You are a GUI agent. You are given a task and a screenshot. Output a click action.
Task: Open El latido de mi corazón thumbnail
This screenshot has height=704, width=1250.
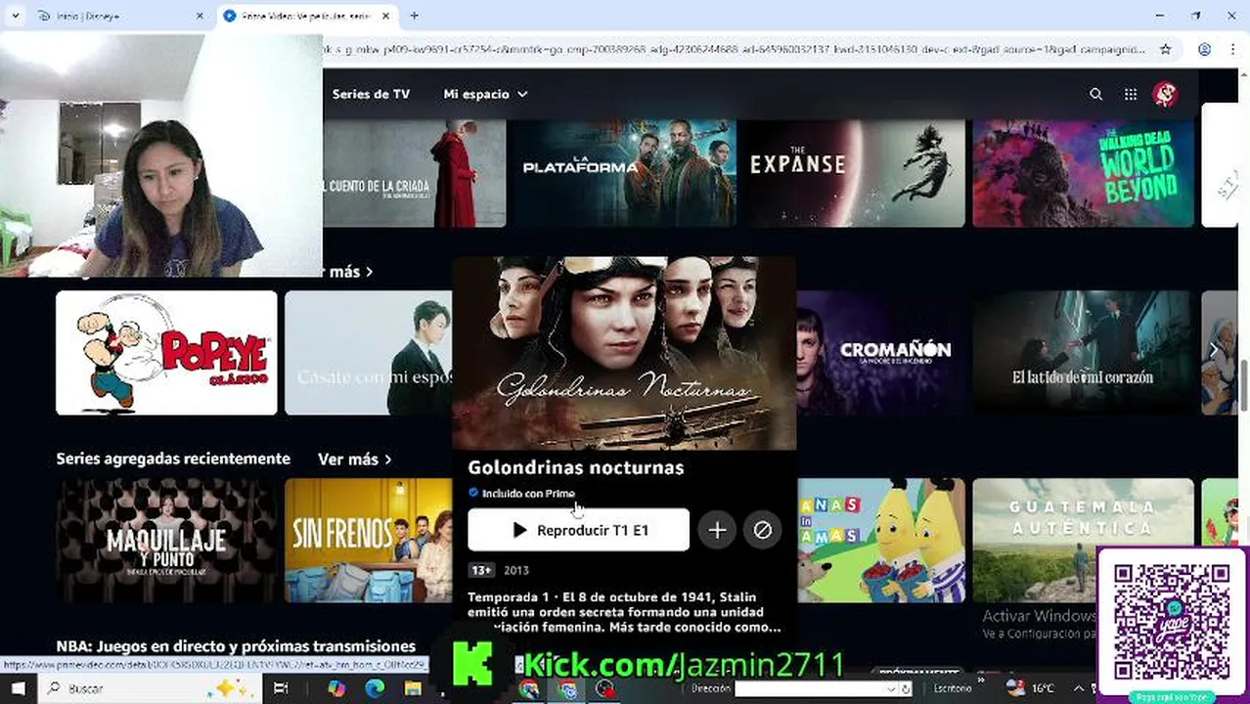pyautogui.click(x=1083, y=352)
